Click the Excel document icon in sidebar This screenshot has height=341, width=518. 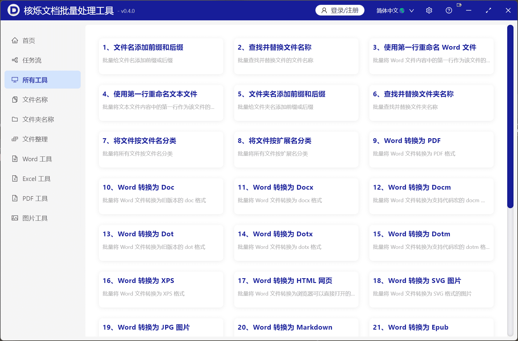pos(15,179)
